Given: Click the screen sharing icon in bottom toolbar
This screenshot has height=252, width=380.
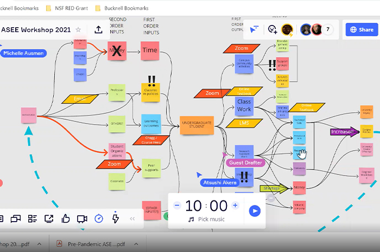Looking at the screenshot, I should tap(49, 219).
